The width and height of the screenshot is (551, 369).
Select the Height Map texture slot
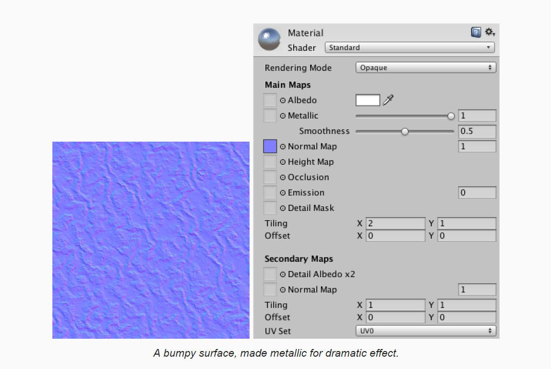(270, 162)
